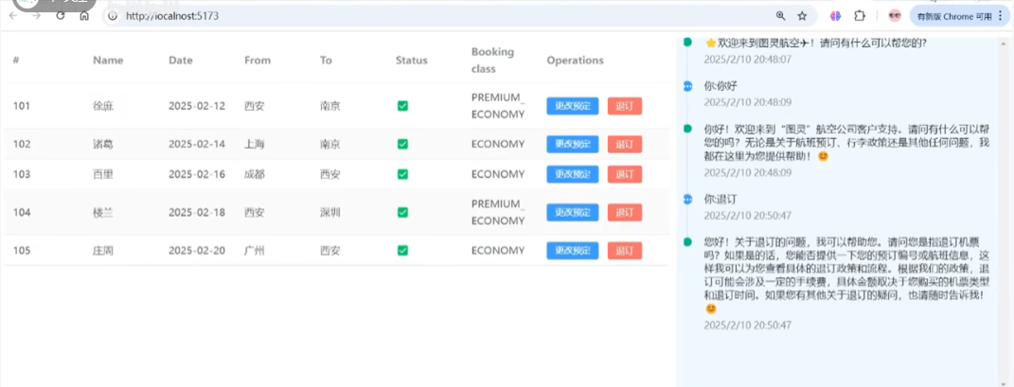Screen dimensions: 1014x387
Task: Click the blue user avatar beside 你:退订
Action: click(x=687, y=200)
